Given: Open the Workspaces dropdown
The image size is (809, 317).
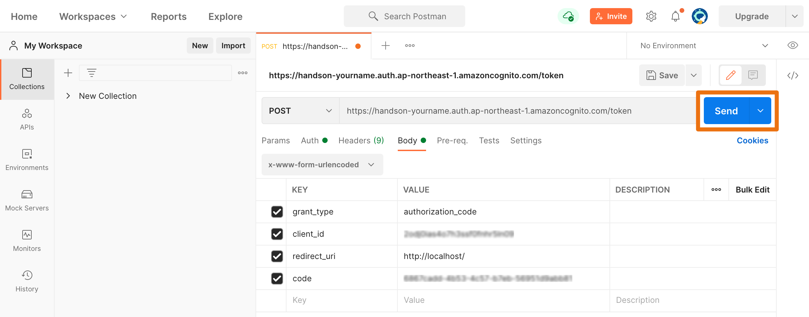Looking at the screenshot, I should click(93, 17).
